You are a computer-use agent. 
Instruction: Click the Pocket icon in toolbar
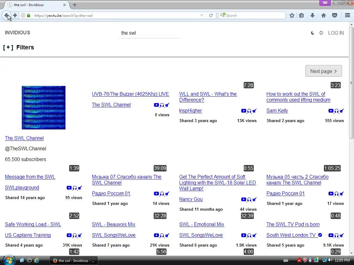click(335, 15)
